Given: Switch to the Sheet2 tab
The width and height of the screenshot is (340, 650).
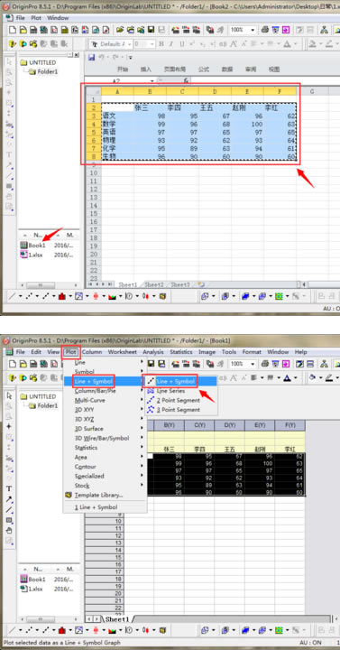Looking at the screenshot, I should (154, 284).
